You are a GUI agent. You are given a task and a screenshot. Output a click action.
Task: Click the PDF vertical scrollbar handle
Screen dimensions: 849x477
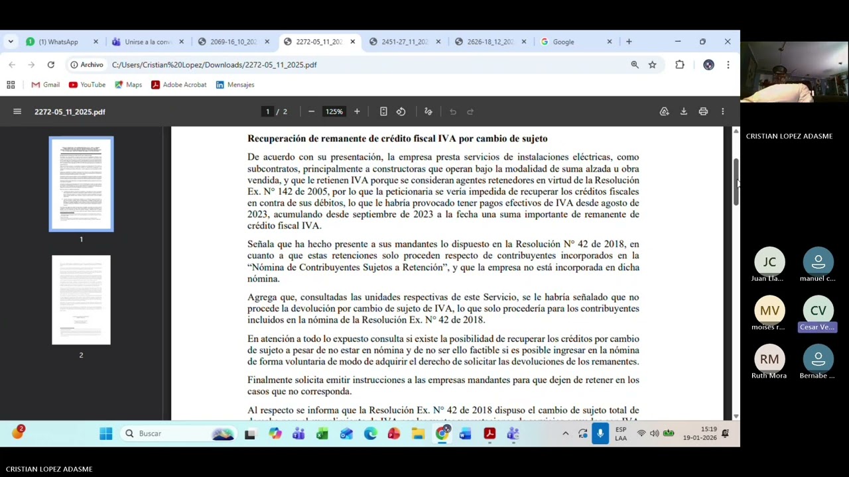click(736, 182)
